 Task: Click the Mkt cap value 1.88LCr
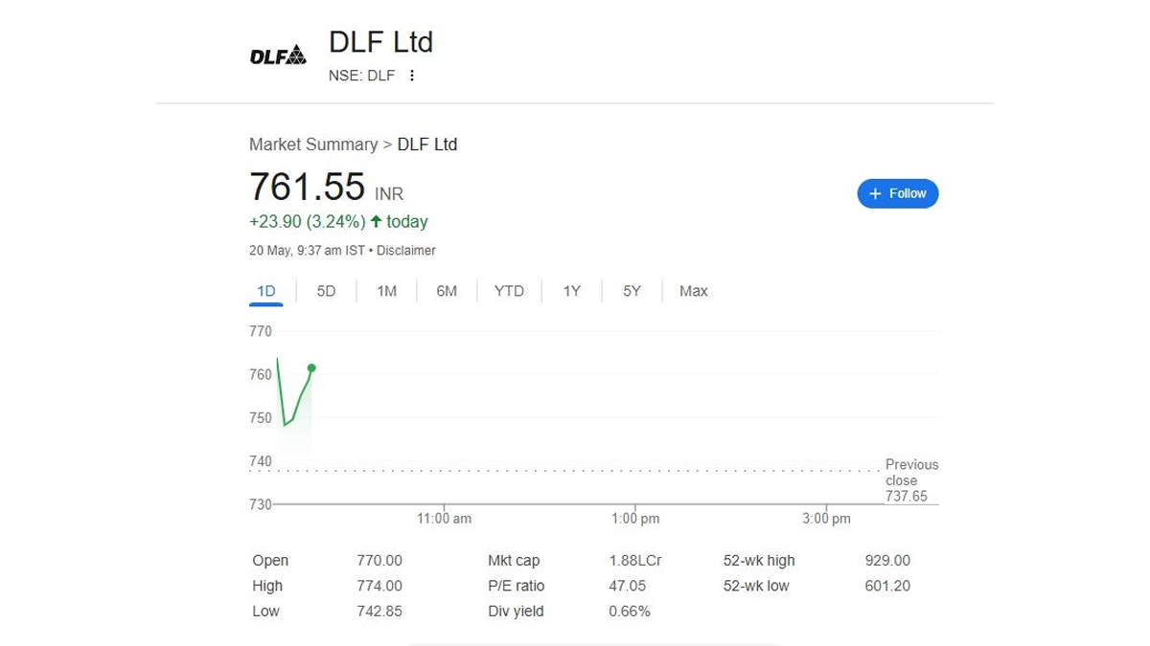(635, 561)
